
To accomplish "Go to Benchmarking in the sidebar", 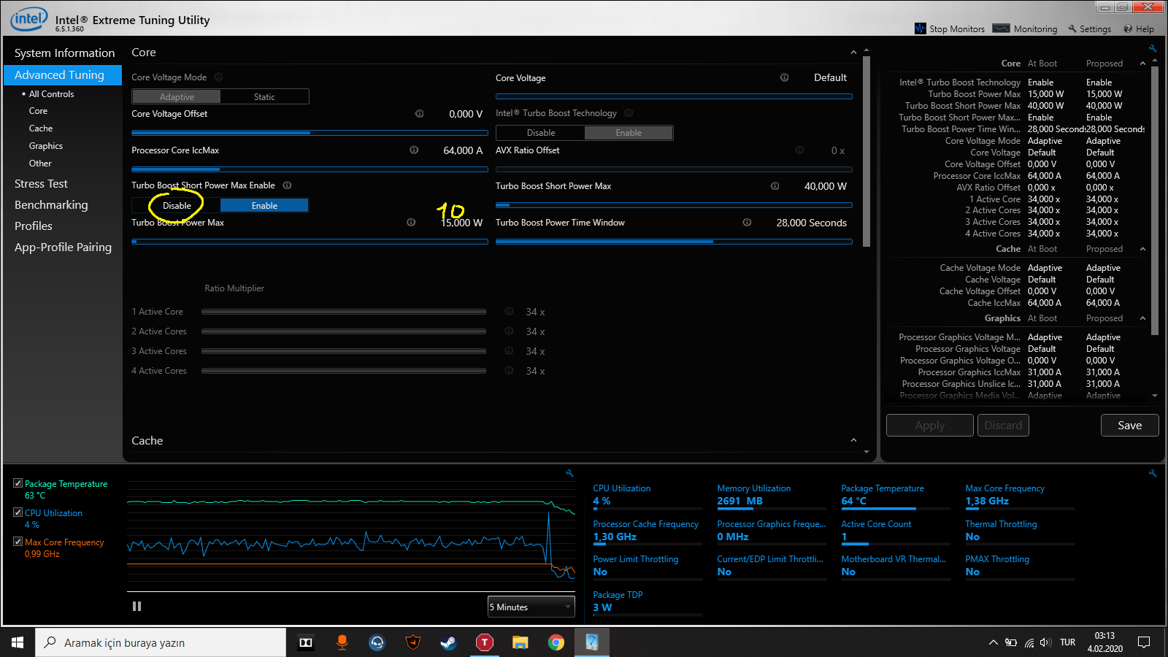I will click(51, 205).
